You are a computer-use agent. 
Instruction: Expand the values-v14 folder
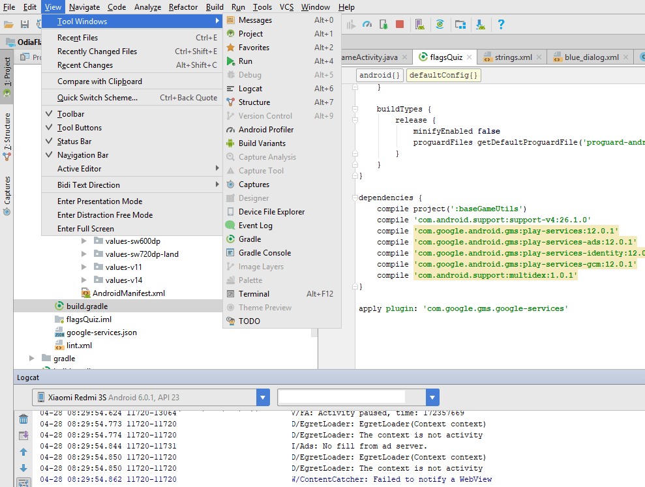pyautogui.click(x=84, y=280)
